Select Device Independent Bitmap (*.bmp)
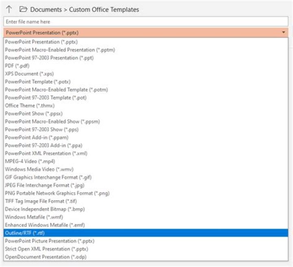 [x=146, y=209]
